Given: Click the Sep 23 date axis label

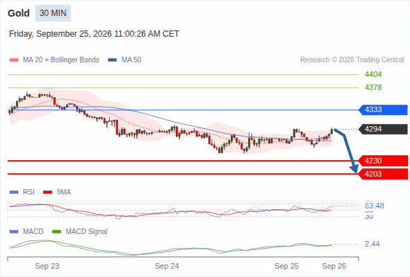Looking at the screenshot, I should 47,266.
